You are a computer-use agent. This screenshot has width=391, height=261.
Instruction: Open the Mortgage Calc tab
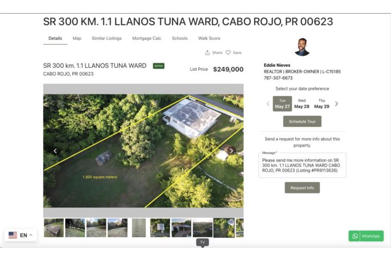tap(147, 38)
